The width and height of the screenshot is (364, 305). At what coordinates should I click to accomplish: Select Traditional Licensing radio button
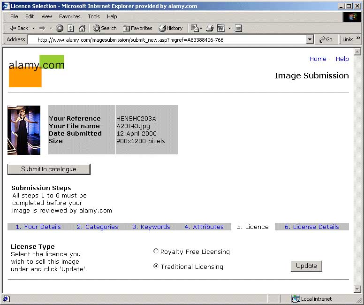pyautogui.click(x=156, y=266)
